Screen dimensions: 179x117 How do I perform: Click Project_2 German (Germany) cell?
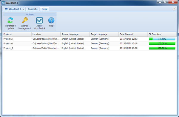[100, 48]
